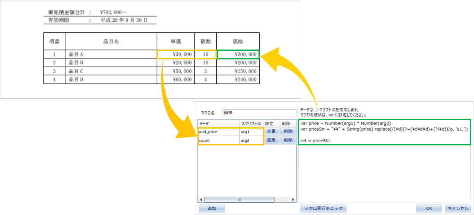This screenshot has width=474, height=215.
Task: Click the 品目 C cell in the estimate
Action: 111,71
